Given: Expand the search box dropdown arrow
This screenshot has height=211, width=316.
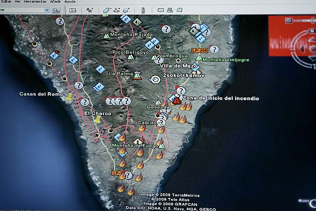Looking at the screenshot, I should 47,10.
